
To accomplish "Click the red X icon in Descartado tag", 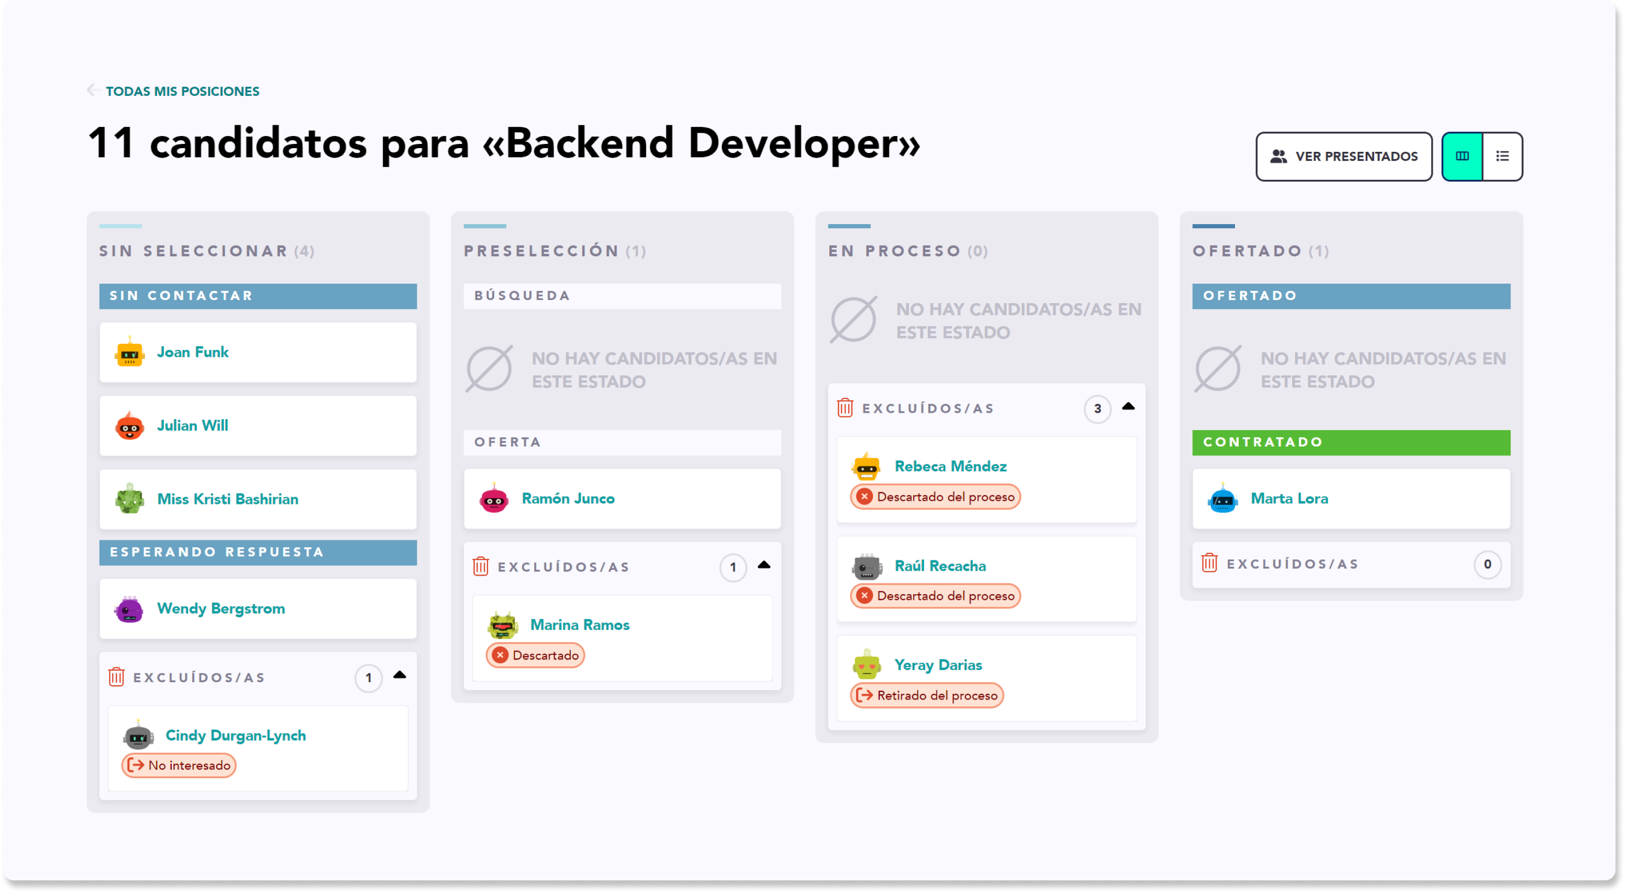I will (x=500, y=655).
